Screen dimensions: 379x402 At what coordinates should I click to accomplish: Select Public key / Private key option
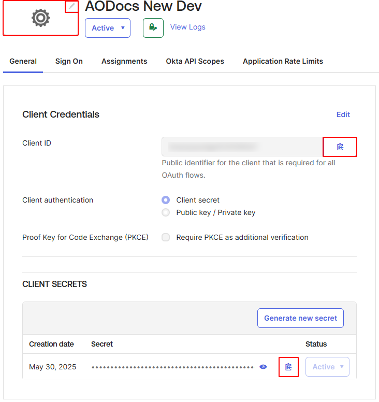[166, 212]
